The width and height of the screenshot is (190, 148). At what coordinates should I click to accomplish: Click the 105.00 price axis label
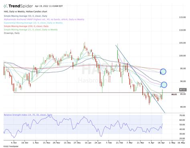pyautogui.click(x=182, y=43)
